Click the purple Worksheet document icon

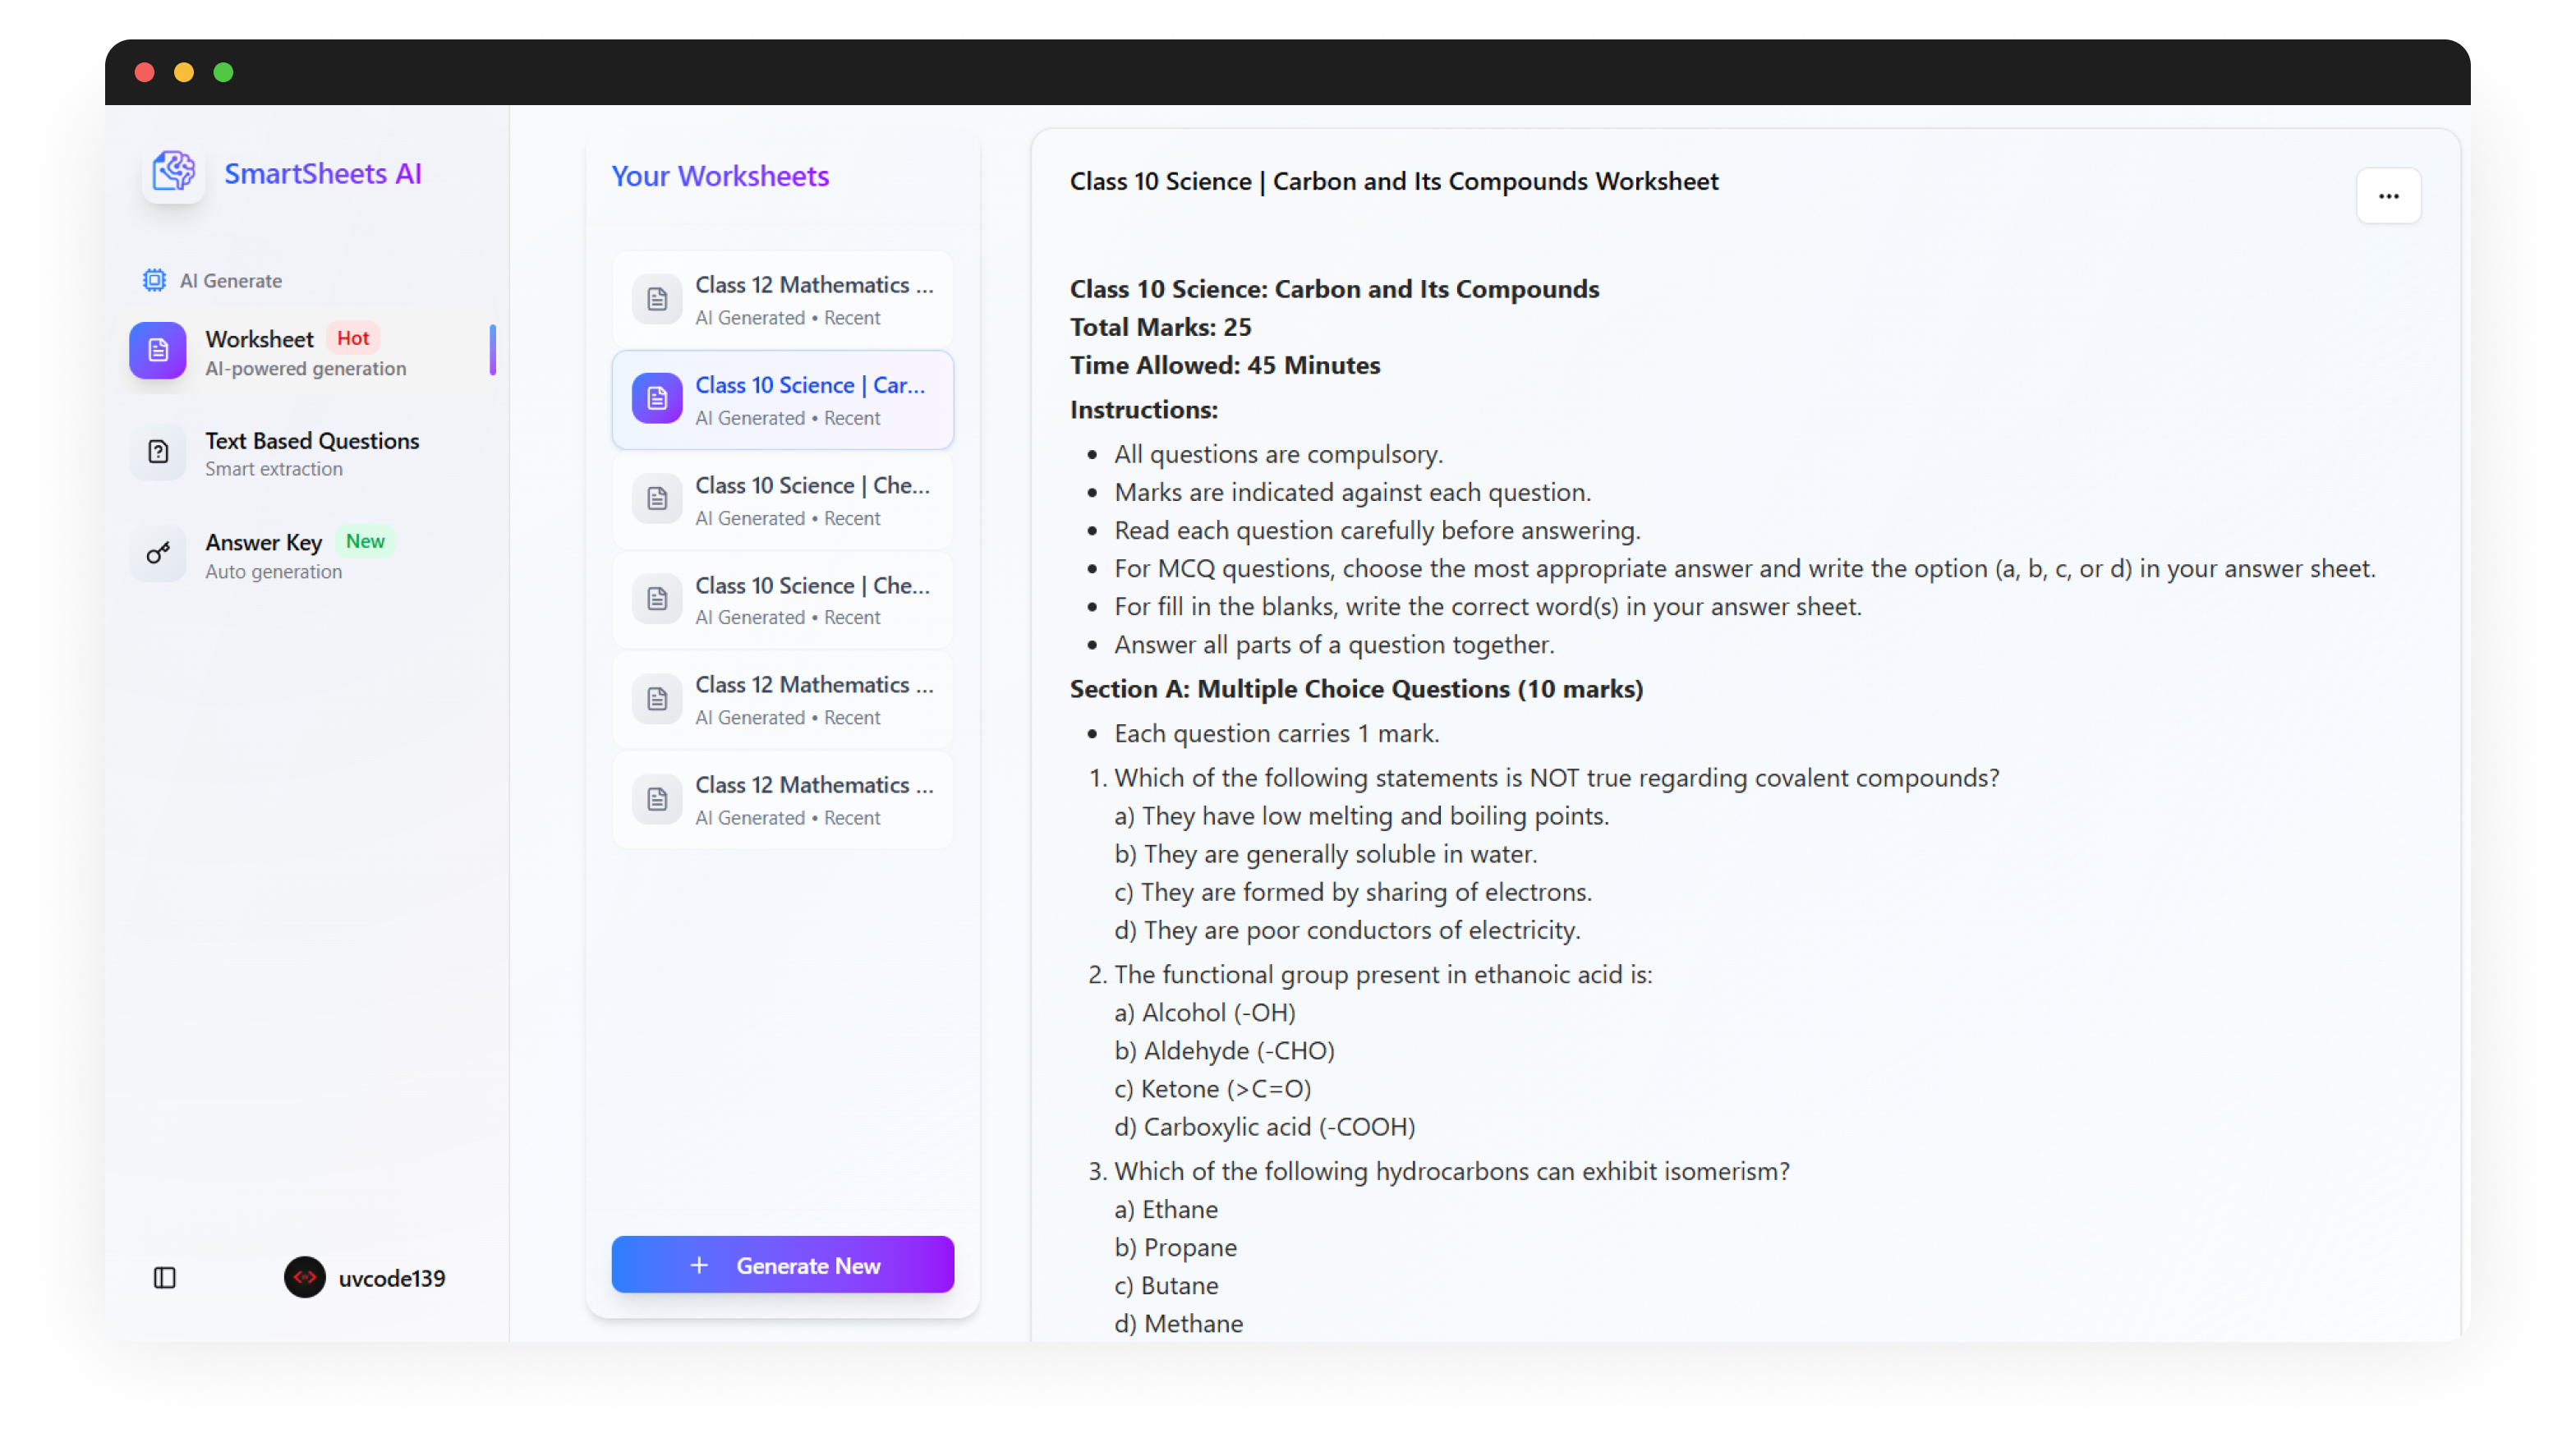click(158, 351)
